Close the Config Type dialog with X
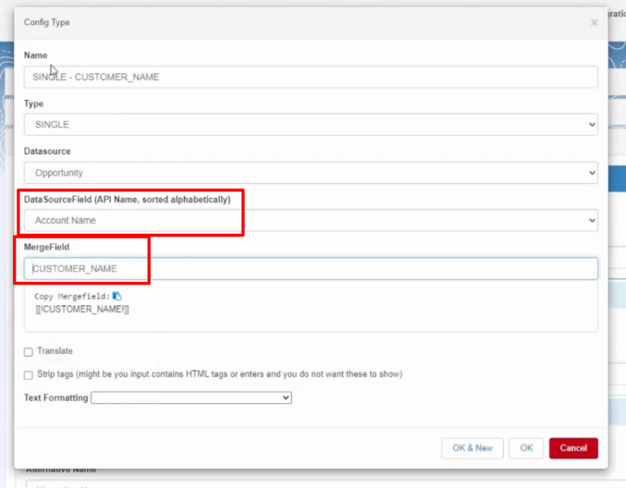Image resolution: width=626 pixels, height=488 pixels. point(593,22)
